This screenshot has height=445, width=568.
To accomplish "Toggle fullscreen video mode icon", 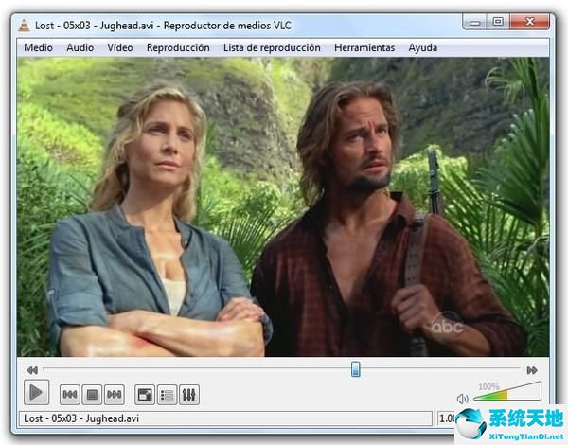I will (x=145, y=394).
